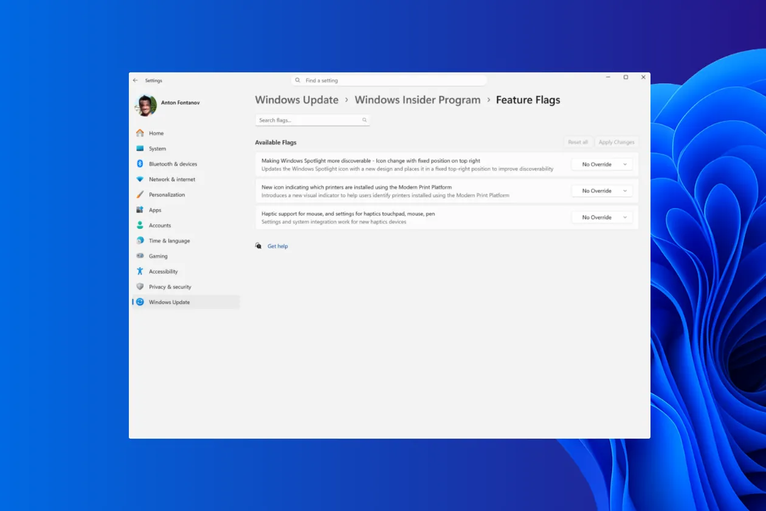The width and height of the screenshot is (766, 511).
Task: Click Privacy & security shield icon
Action: coord(140,287)
